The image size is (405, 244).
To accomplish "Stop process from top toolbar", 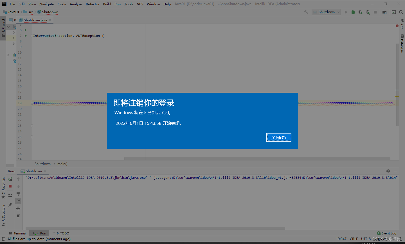I will click(375, 12).
